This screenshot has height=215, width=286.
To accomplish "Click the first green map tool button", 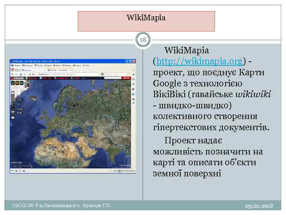I will pyautogui.click(x=13, y=83).
